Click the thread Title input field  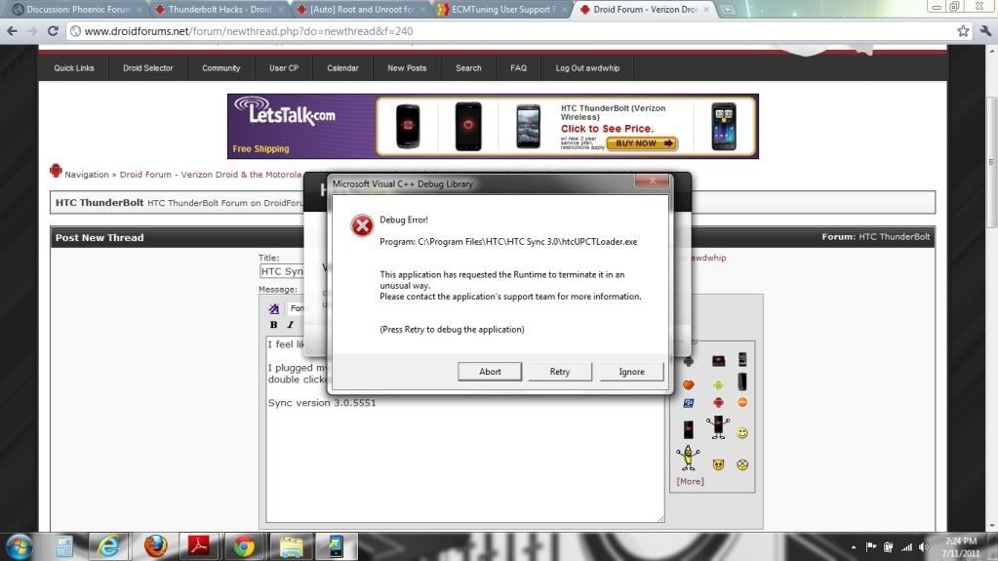pyautogui.click(x=282, y=271)
